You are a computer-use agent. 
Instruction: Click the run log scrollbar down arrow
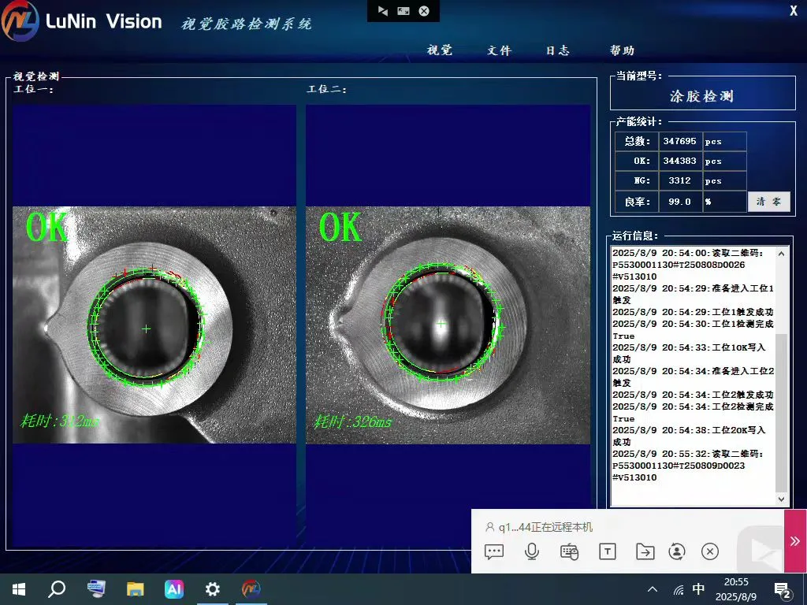click(x=781, y=499)
